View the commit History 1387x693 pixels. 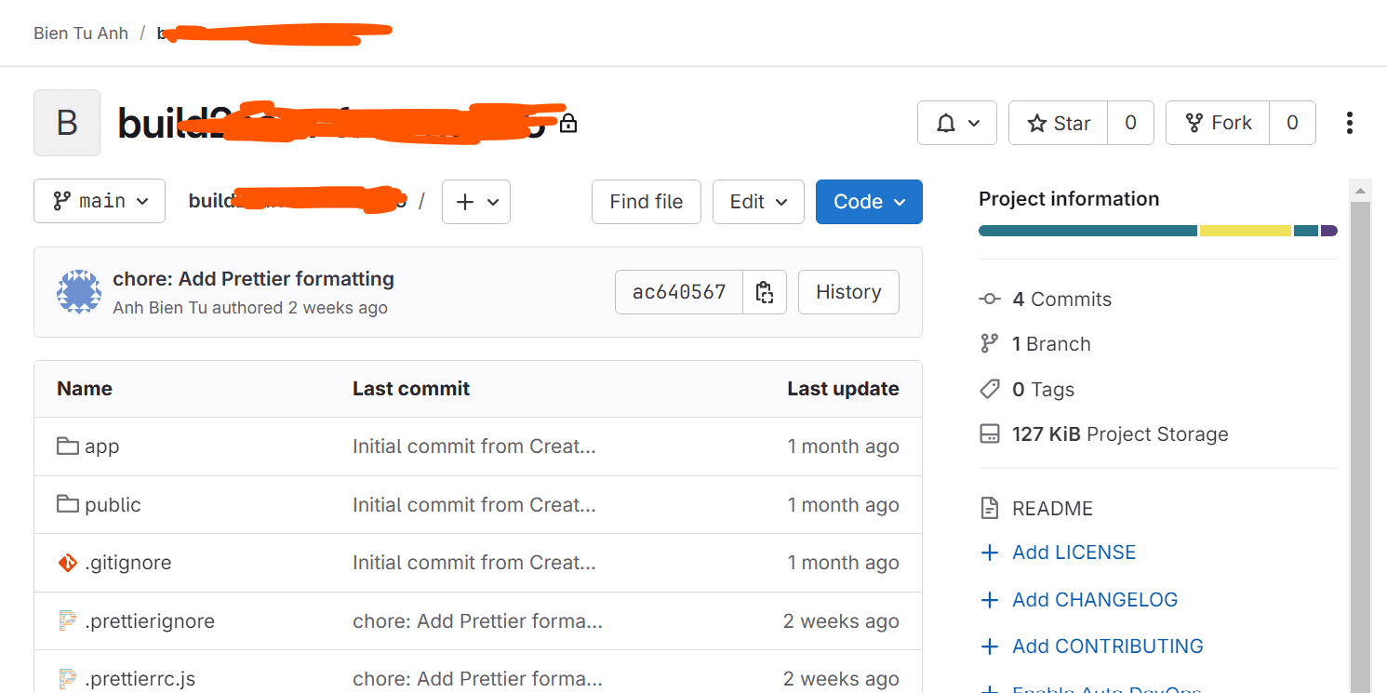847,291
